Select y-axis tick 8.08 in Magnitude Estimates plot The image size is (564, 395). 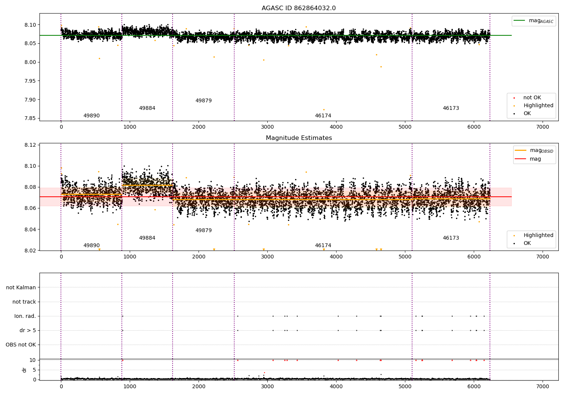tap(30, 187)
